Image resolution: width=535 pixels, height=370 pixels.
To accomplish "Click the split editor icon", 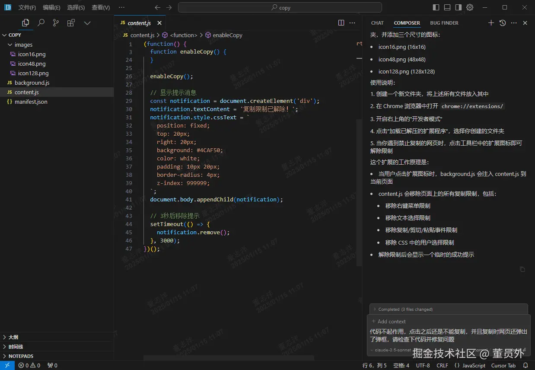I will tap(341, 23).
